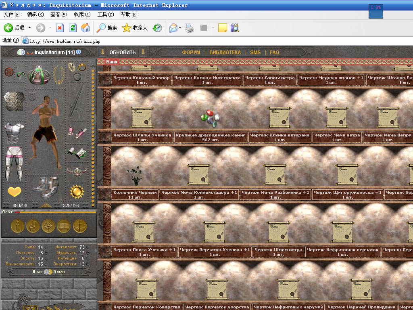Click the arrow next to Ловкость value

(x=46, y=253)
